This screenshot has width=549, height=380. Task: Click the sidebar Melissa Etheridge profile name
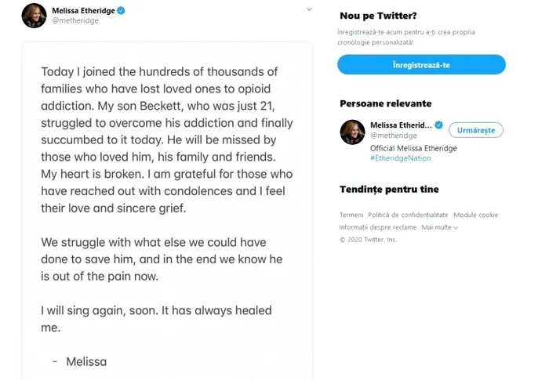point(401,125)
